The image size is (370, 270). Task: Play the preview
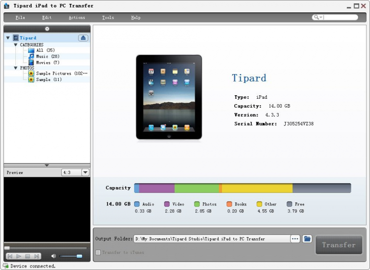pos(19,256)
